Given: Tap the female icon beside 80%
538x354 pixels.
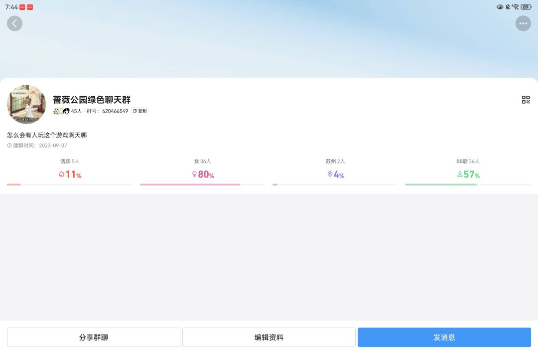Looking at the screenshot, I should pyautogui.click(x=194, y=174).
